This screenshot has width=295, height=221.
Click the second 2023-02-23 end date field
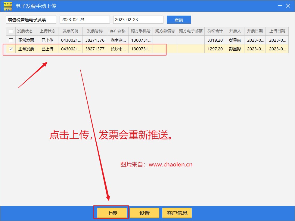click(x=138, y=20)
